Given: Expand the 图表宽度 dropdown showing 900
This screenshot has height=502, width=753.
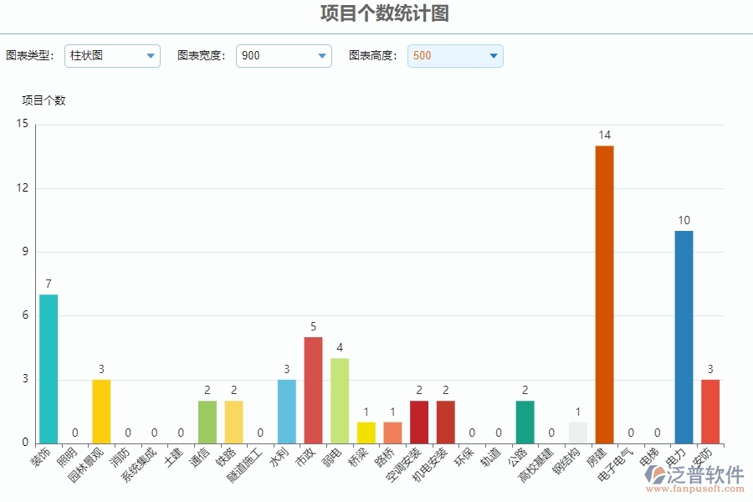Looking at the screenshot, I should [x=284, y=56].
